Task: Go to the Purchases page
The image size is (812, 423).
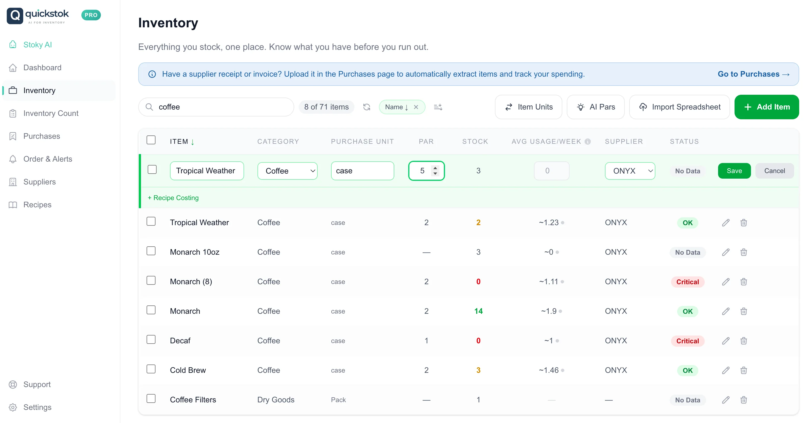Action: click(x=41, y=136)
